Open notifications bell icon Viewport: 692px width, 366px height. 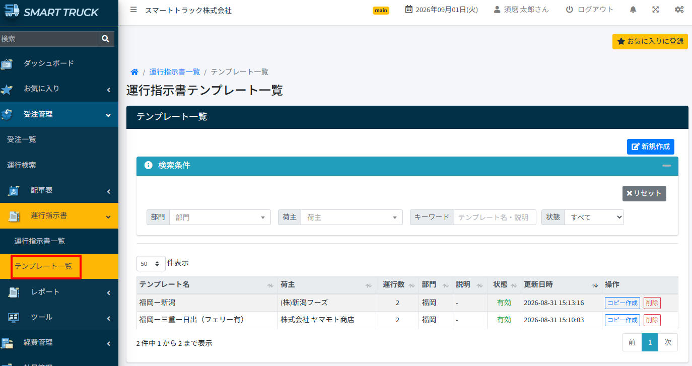tap(633, 10)
